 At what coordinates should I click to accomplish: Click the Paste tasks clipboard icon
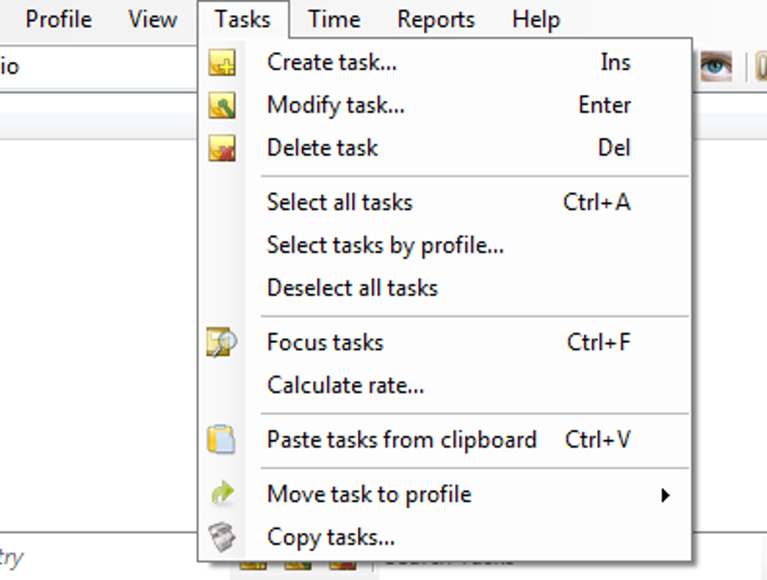[222, 439]
